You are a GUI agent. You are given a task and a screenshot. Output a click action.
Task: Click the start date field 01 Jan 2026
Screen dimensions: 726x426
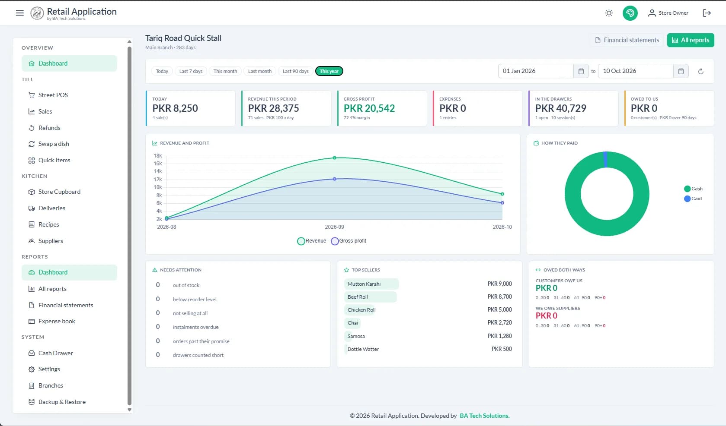point(536,71)
